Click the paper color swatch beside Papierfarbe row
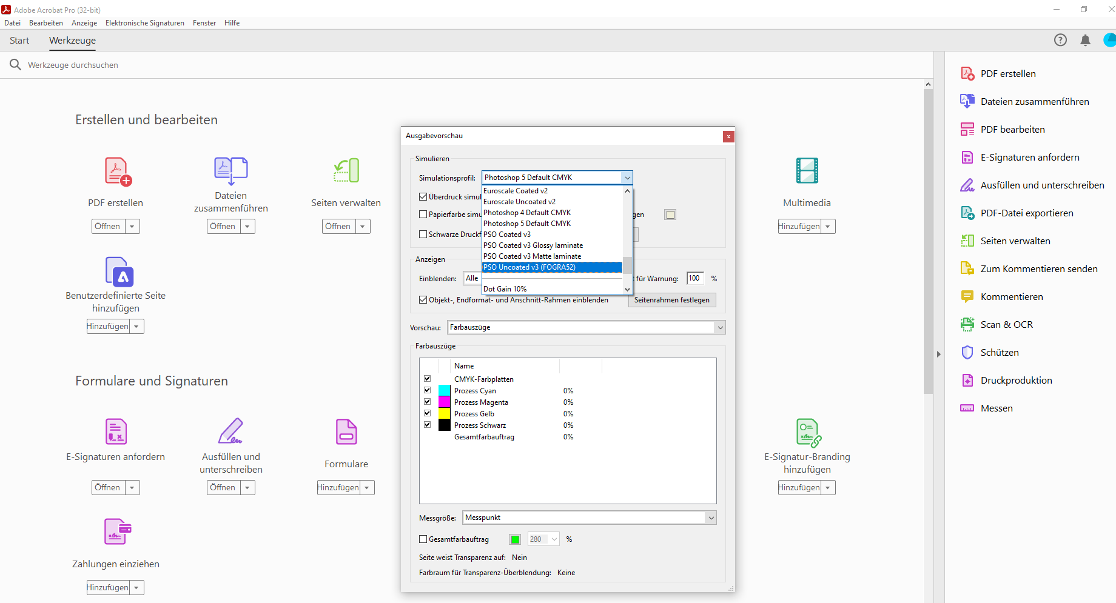 (670, 215)
